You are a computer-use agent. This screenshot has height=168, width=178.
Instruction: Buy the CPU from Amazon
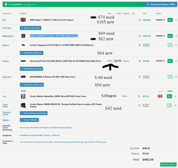click(x=170, y=20)
